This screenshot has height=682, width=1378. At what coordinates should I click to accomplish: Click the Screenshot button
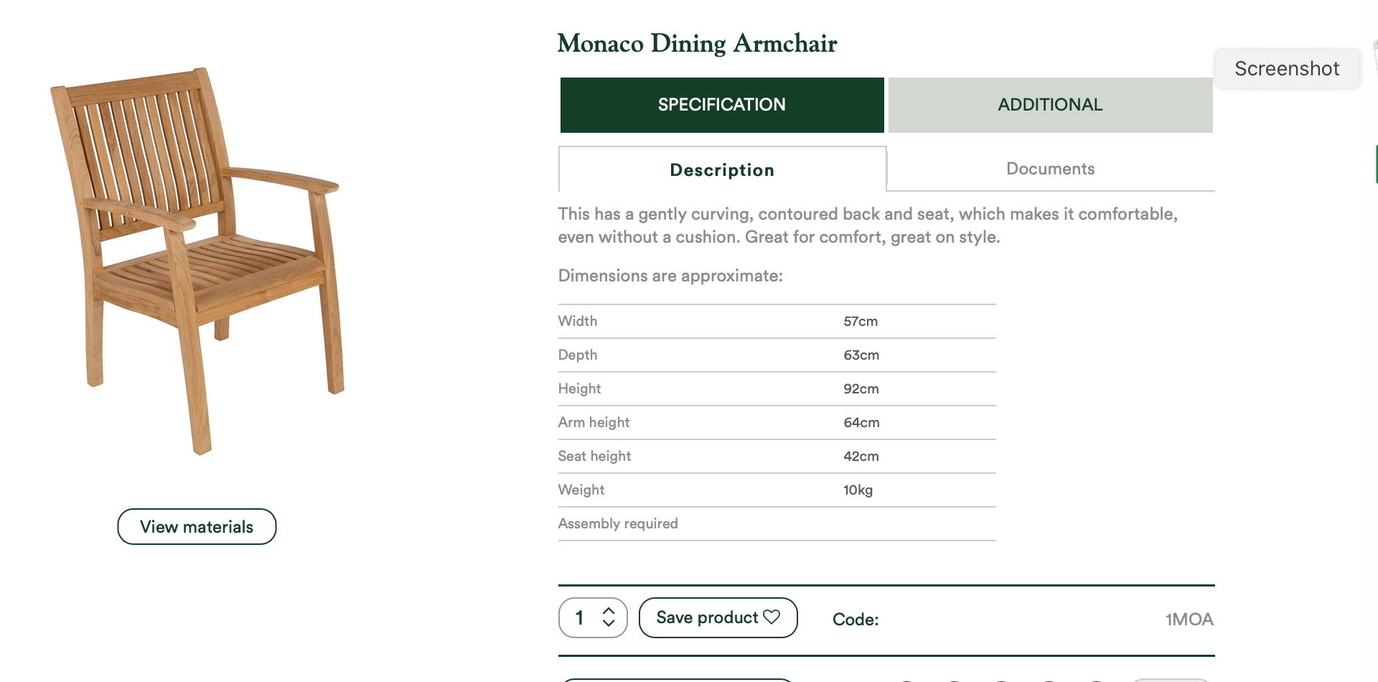tap(1287, 68)
